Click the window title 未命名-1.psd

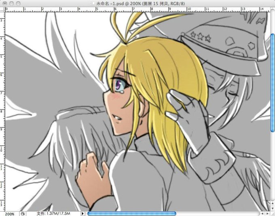110,4
